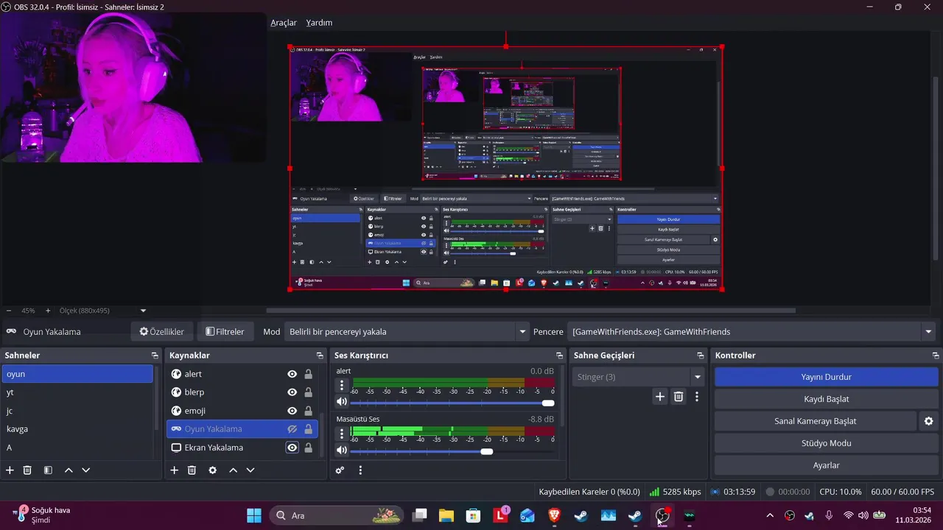
Task: Open source properties gear in Kaynaklar toolbar
Action: [213, 470]
